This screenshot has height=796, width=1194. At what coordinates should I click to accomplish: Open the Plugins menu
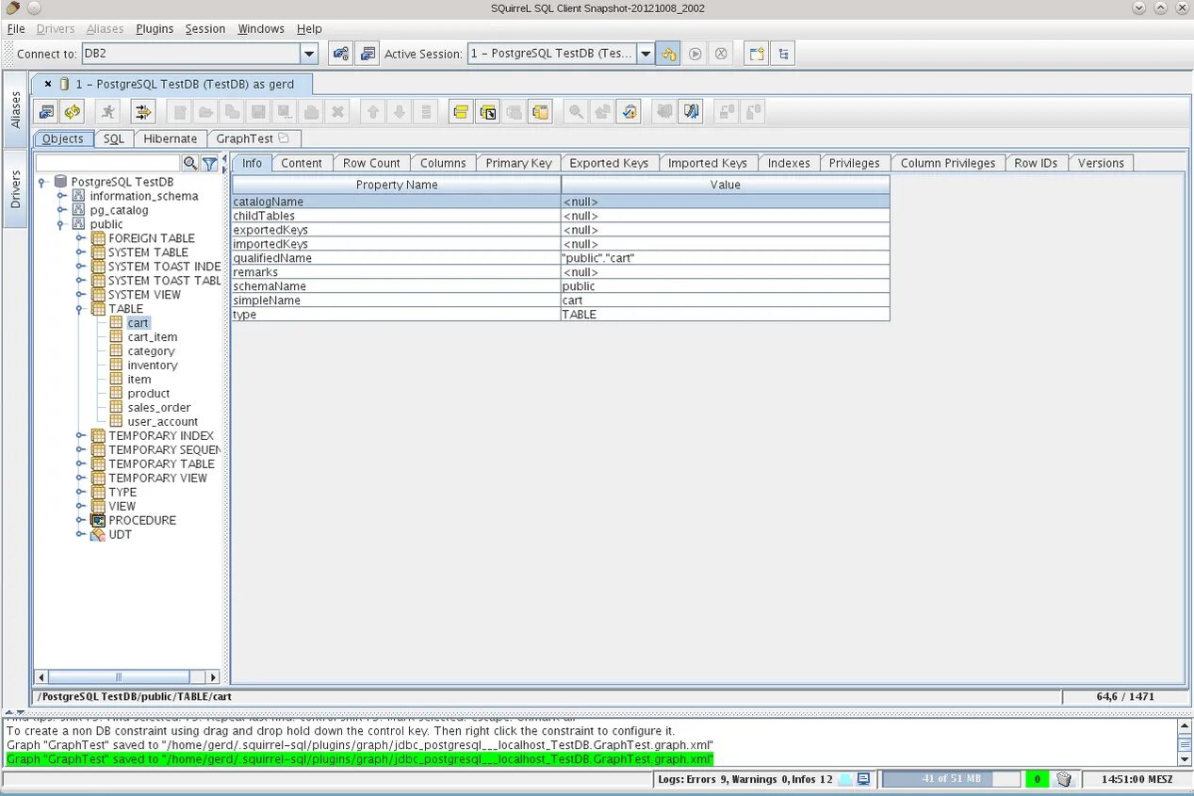[155, 28]
